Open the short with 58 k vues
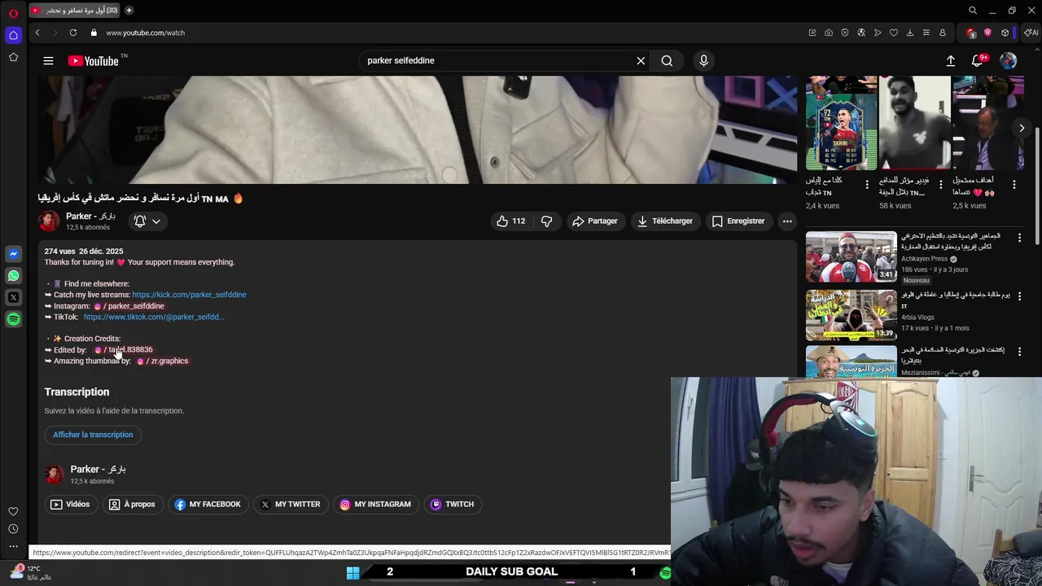This screenshot has width=1042, height=586. click(914, 123)
